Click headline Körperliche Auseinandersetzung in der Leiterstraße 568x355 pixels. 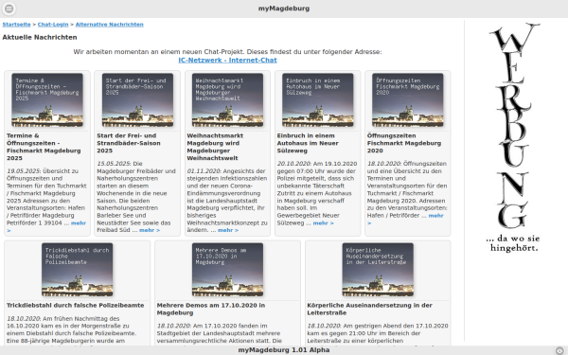[x=369, y=309]
